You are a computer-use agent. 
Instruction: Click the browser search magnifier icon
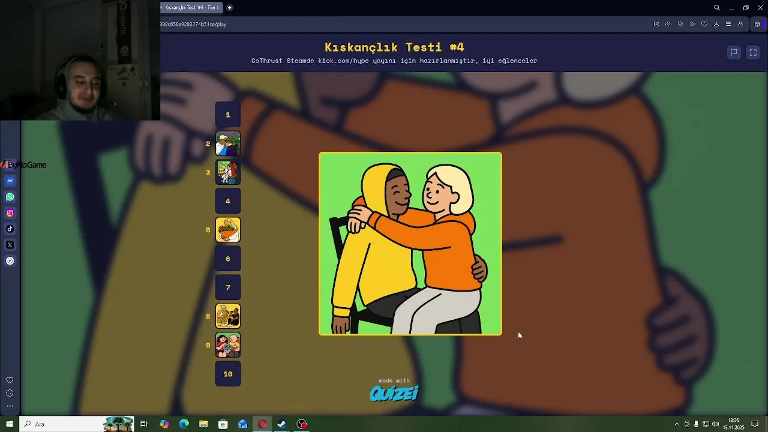[x=717, y=8]
